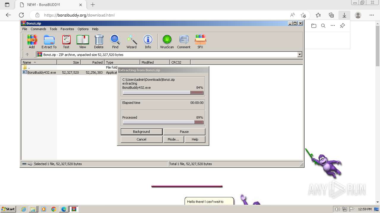The height and width of the screenshot is (213, 380).
Task: Sort by Modified column header
Action: (155, 62)
